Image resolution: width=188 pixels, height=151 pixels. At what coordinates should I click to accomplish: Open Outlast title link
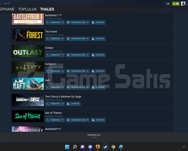point(49,48)
